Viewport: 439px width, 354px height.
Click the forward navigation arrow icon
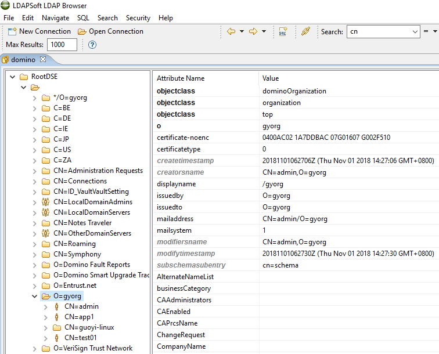(x=253, y=31)
